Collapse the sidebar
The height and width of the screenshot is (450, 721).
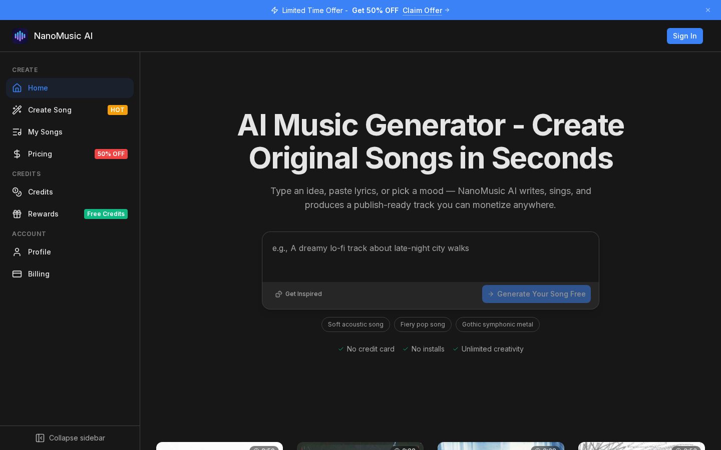70,438
